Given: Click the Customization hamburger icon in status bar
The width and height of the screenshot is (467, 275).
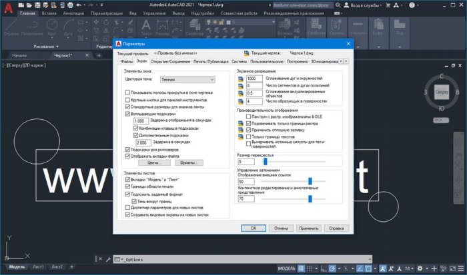Looking at the screenshot, I should click(x=462, y=268).
